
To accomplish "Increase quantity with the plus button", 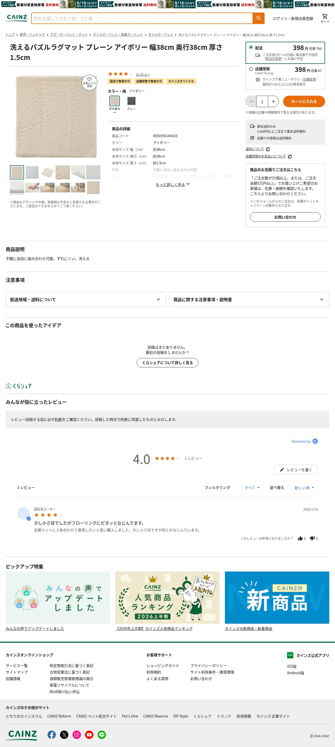I will (x=273, y=101).
